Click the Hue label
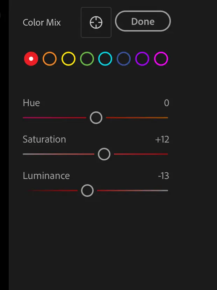Viewport: 217px width, 290px height. click(31, 103)
